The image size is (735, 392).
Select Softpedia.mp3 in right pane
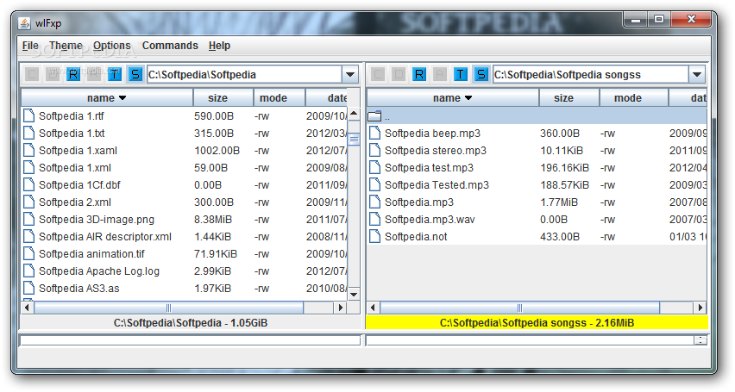click(419, 202)
